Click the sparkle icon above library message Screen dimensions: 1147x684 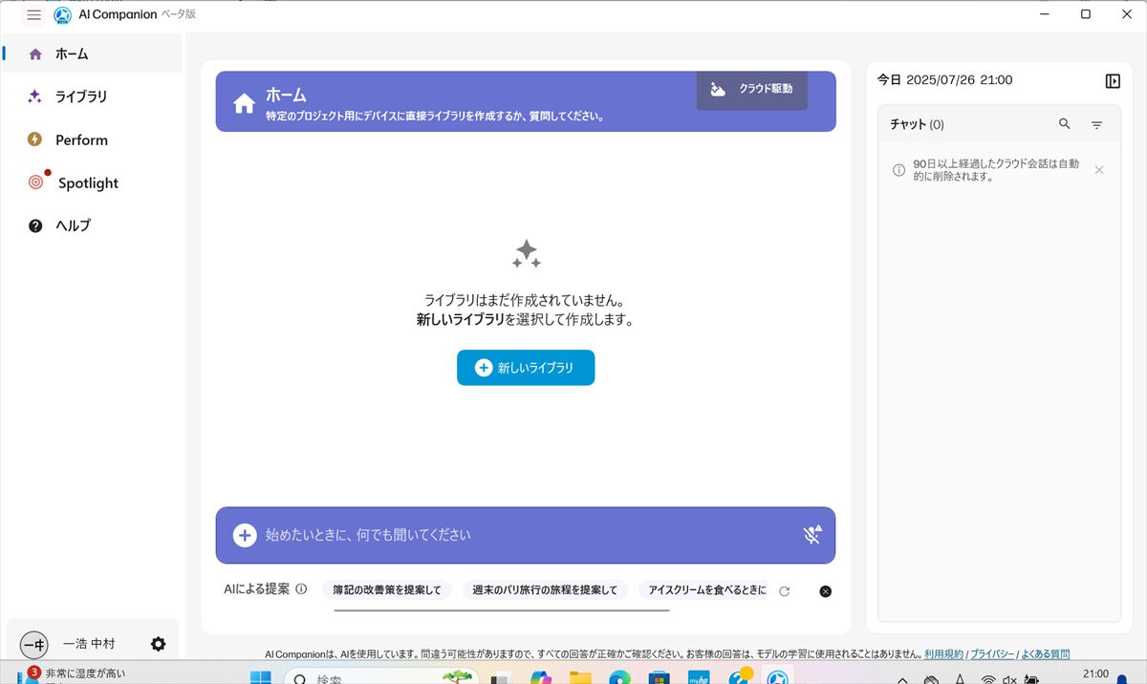pos(526,254)
